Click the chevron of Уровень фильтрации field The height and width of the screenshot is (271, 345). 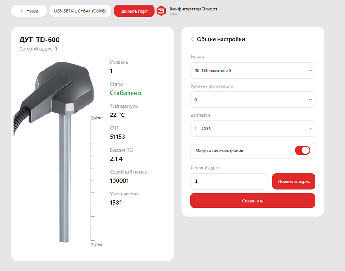310,100
